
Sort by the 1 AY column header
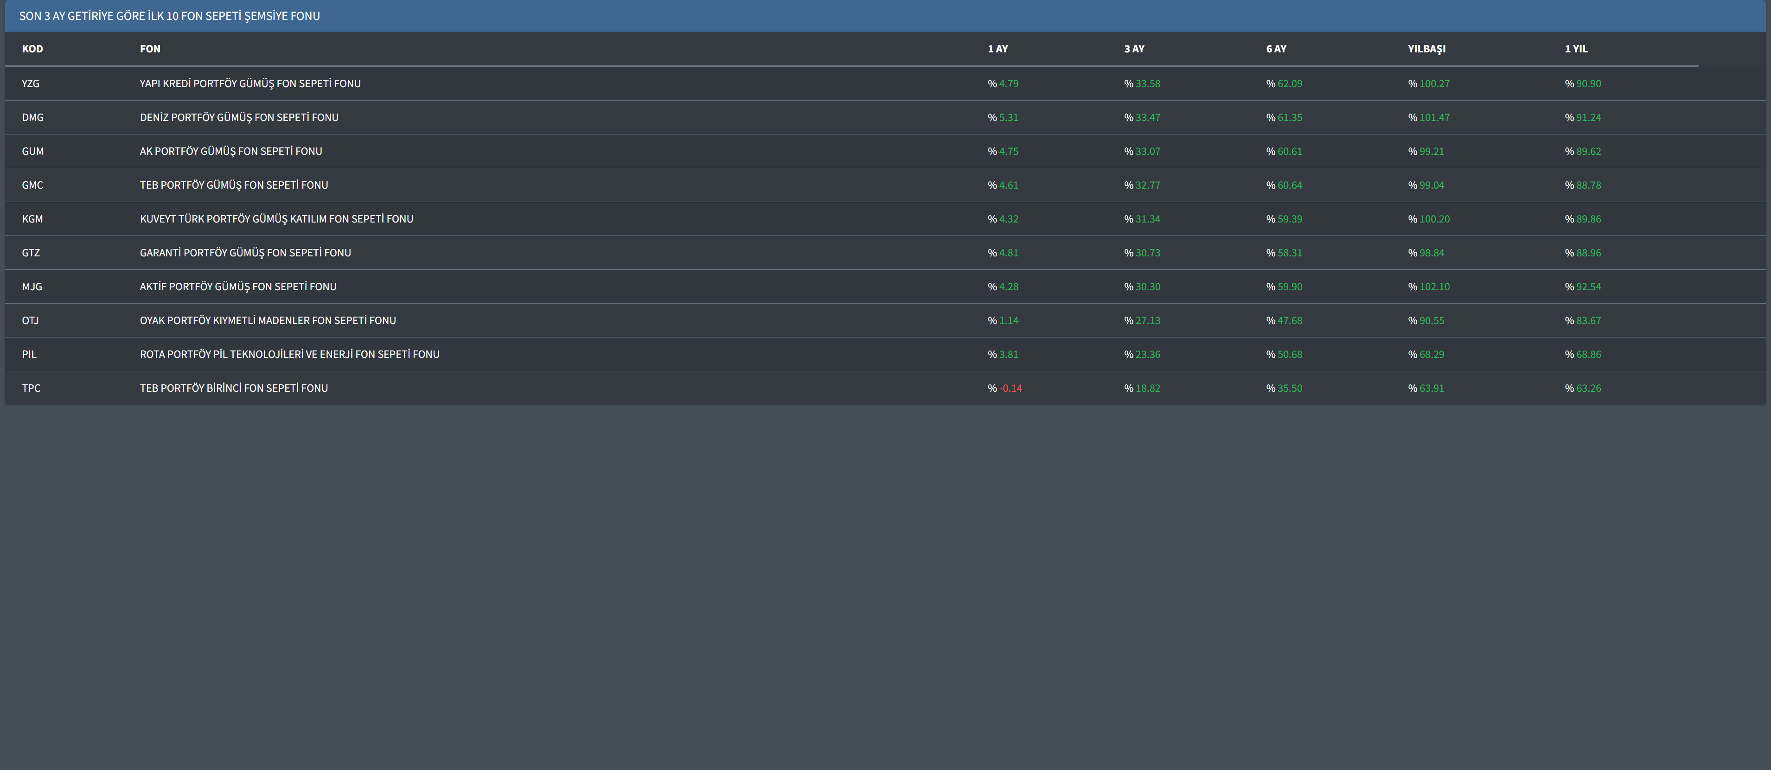(997, 49)
